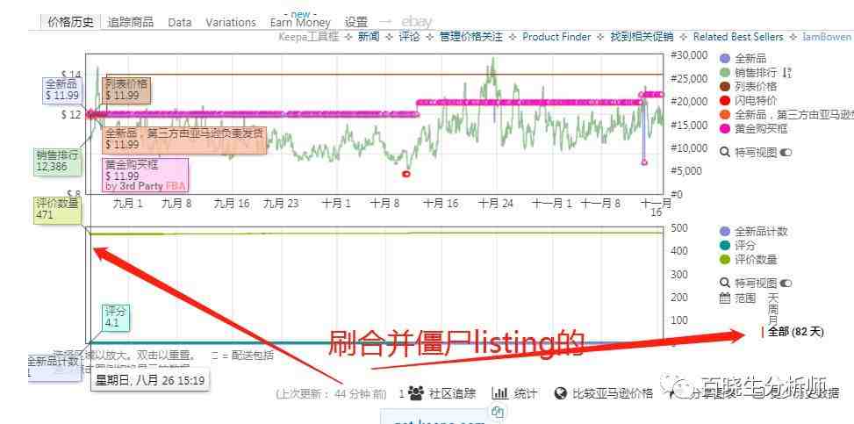Open the Earn Money tab
854x424 pixels.
click(300, 22)
